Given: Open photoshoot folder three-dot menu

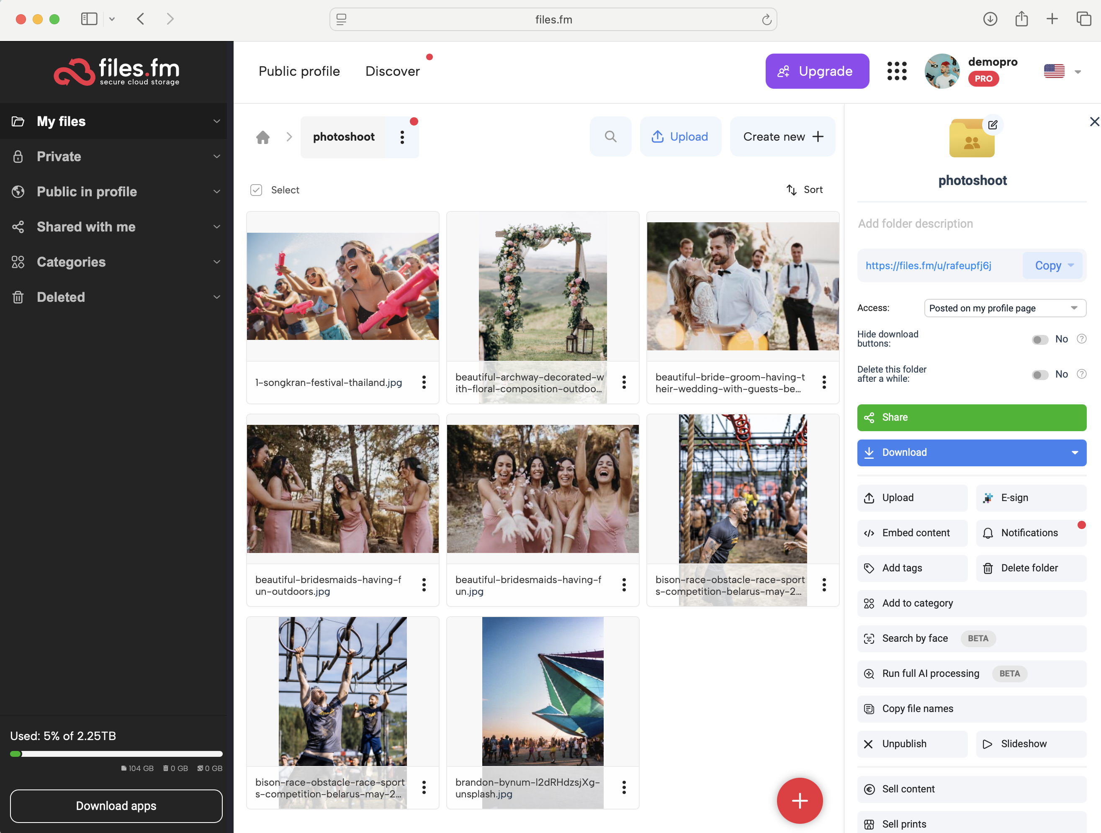Looking at the screenshot, I should pos(402,137).
